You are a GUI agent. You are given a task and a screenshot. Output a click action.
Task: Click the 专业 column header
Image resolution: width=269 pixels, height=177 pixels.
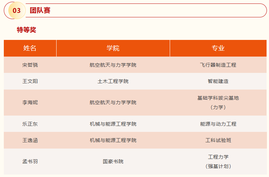point(218,48)
